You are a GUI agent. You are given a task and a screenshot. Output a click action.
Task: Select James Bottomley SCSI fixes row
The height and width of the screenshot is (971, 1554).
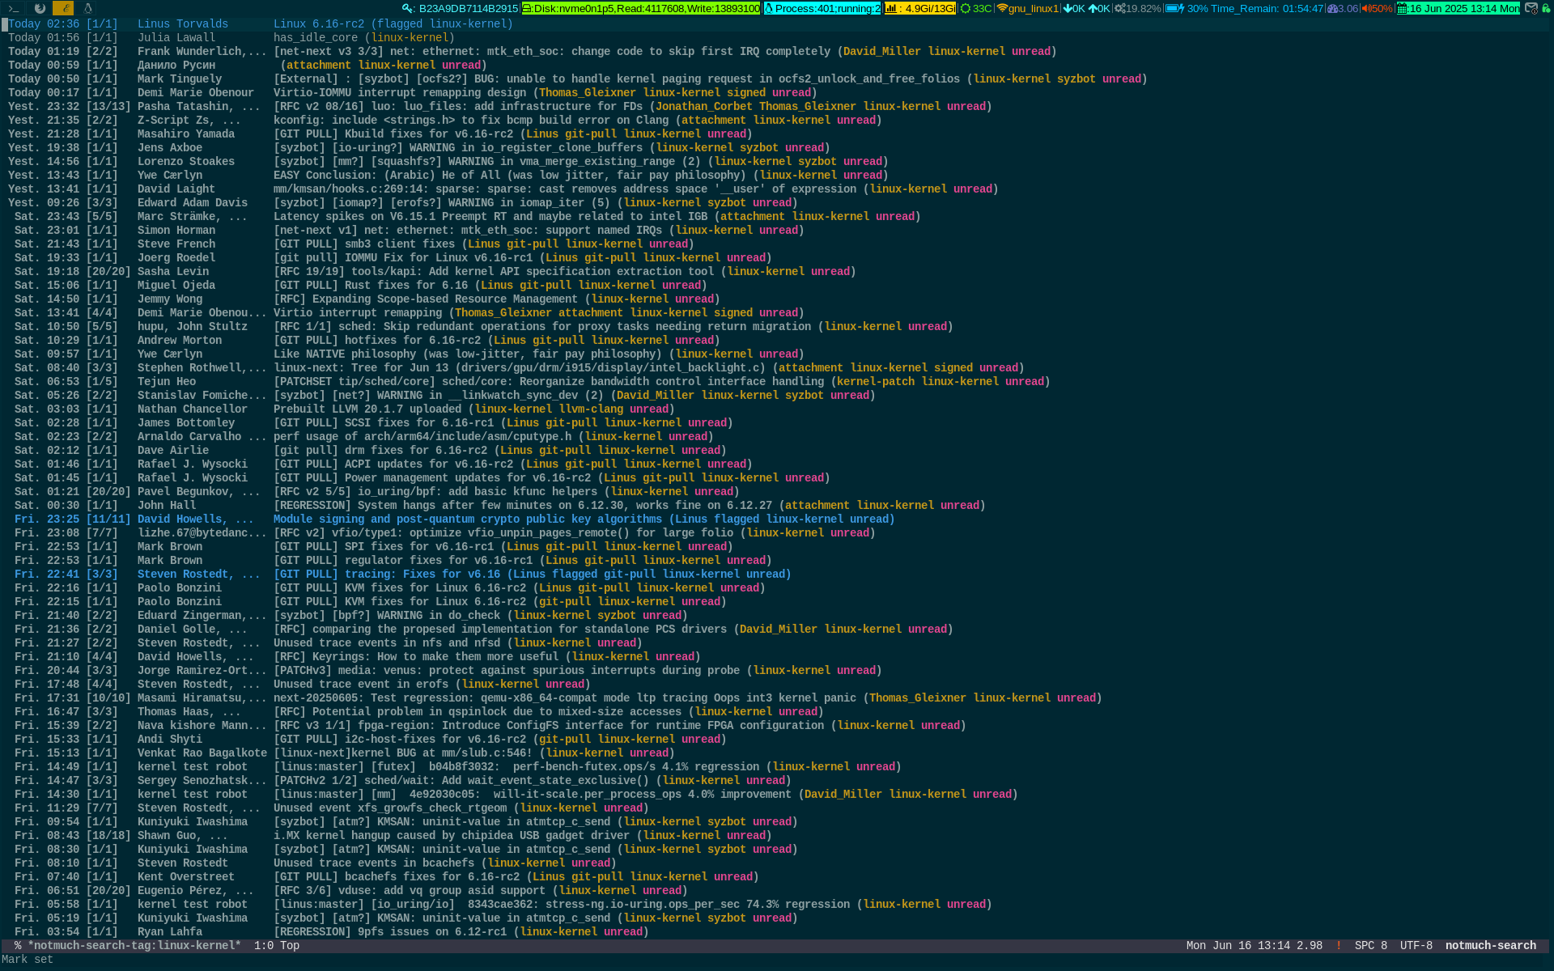click(x=777, y=422)
